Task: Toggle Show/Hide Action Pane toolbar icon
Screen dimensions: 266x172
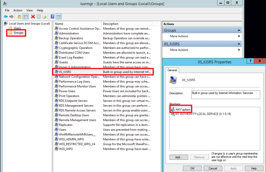Action: click(x=59, y=16)
